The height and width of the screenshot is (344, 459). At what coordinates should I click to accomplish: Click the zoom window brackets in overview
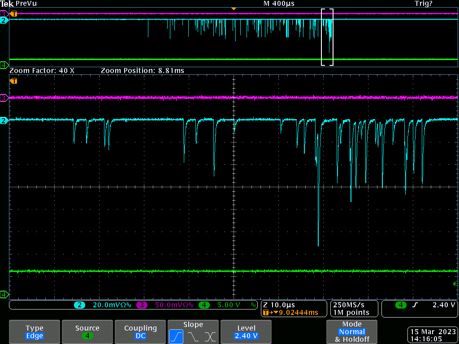[x=327, y=37]
